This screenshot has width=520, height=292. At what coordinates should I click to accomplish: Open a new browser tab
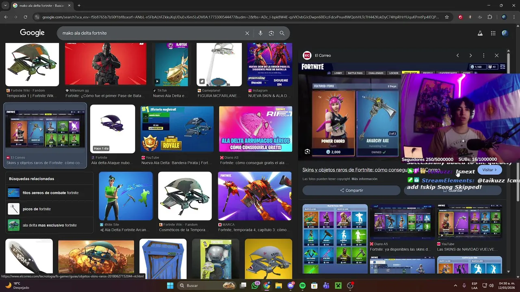click(x=79, y=5)
